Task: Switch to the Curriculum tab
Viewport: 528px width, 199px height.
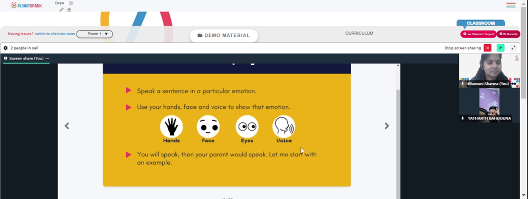Action: click(x=359, y=33)
